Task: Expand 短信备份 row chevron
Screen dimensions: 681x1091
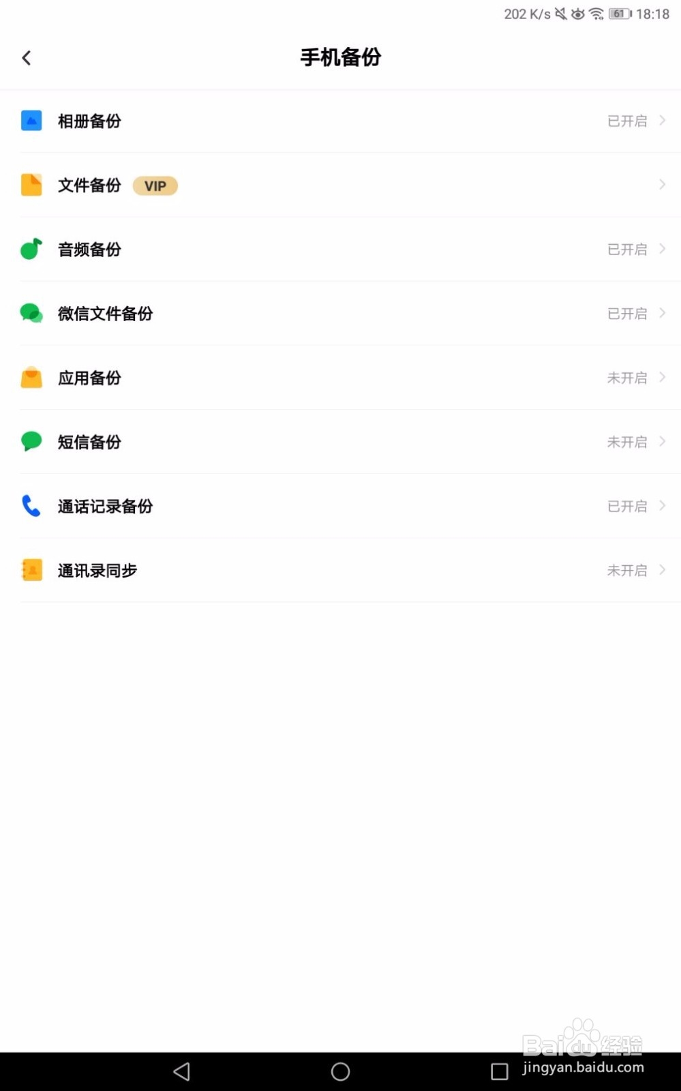Action: tap(662, 442)
